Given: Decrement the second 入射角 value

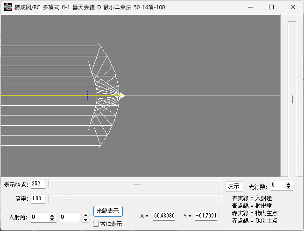Looking at the screenshot, I should tap(85, 219).
